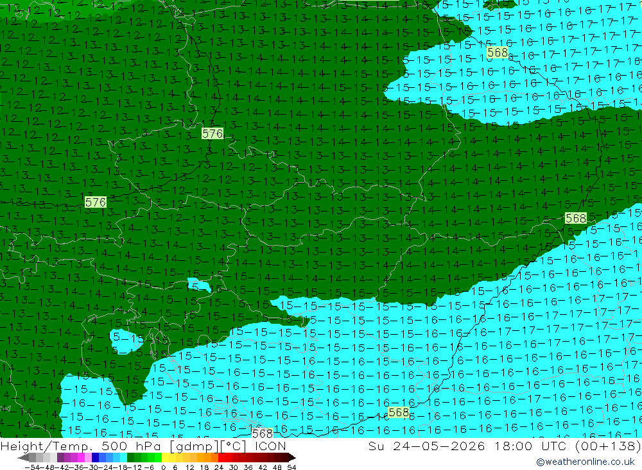642x470 pixels.
Task: Click the grey left arrow end of legend
Action: tap(23, 458)
